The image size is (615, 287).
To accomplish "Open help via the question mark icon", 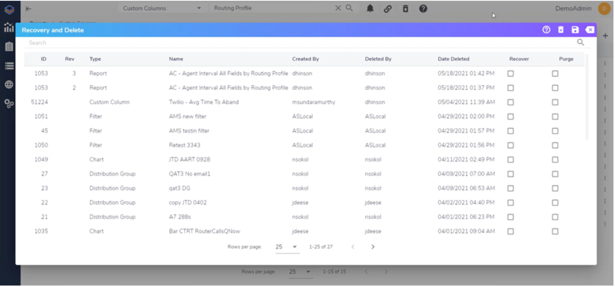I will [x=423, y=8].
